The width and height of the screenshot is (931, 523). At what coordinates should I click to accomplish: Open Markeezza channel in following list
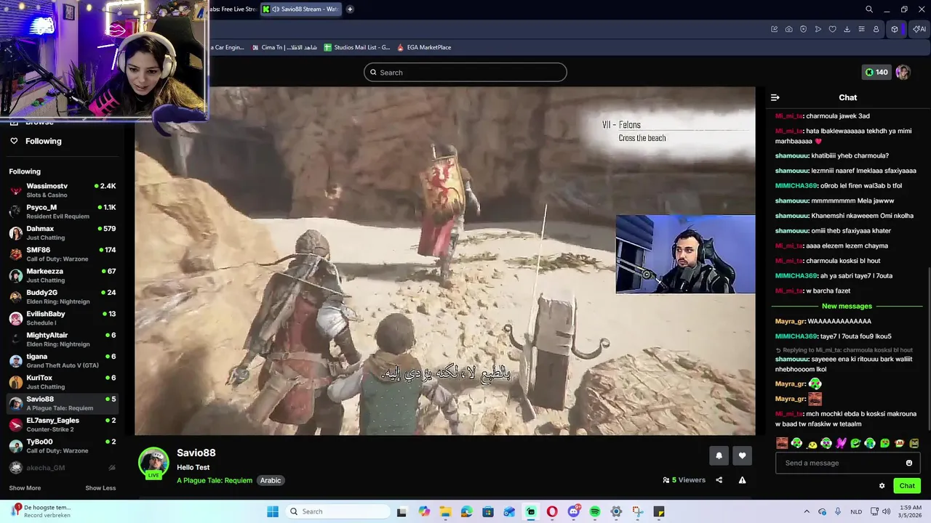pos(62,275)
